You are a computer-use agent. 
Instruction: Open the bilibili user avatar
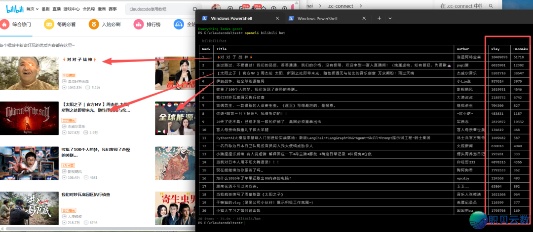point(216,7)
